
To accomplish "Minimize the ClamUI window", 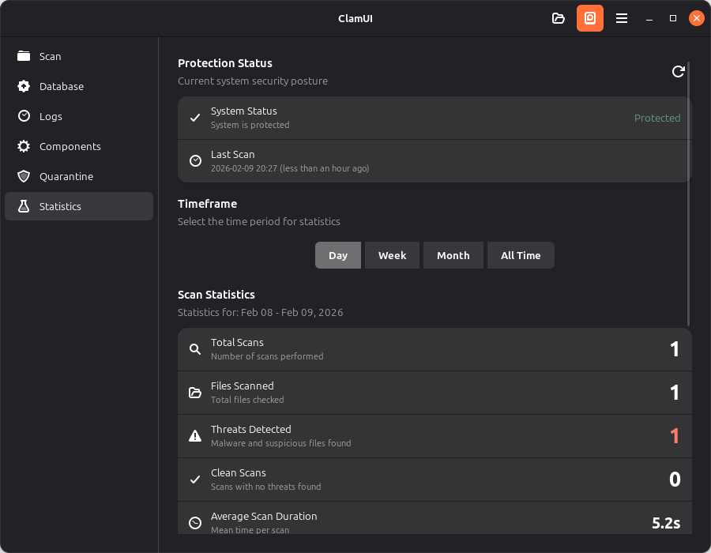I will pos(649,19).
